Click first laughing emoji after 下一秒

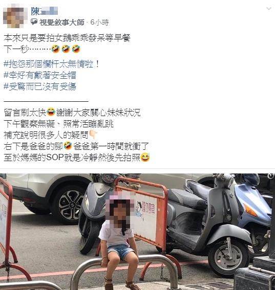click(55, 49)
